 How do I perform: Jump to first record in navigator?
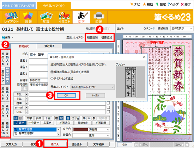point(137,144)
